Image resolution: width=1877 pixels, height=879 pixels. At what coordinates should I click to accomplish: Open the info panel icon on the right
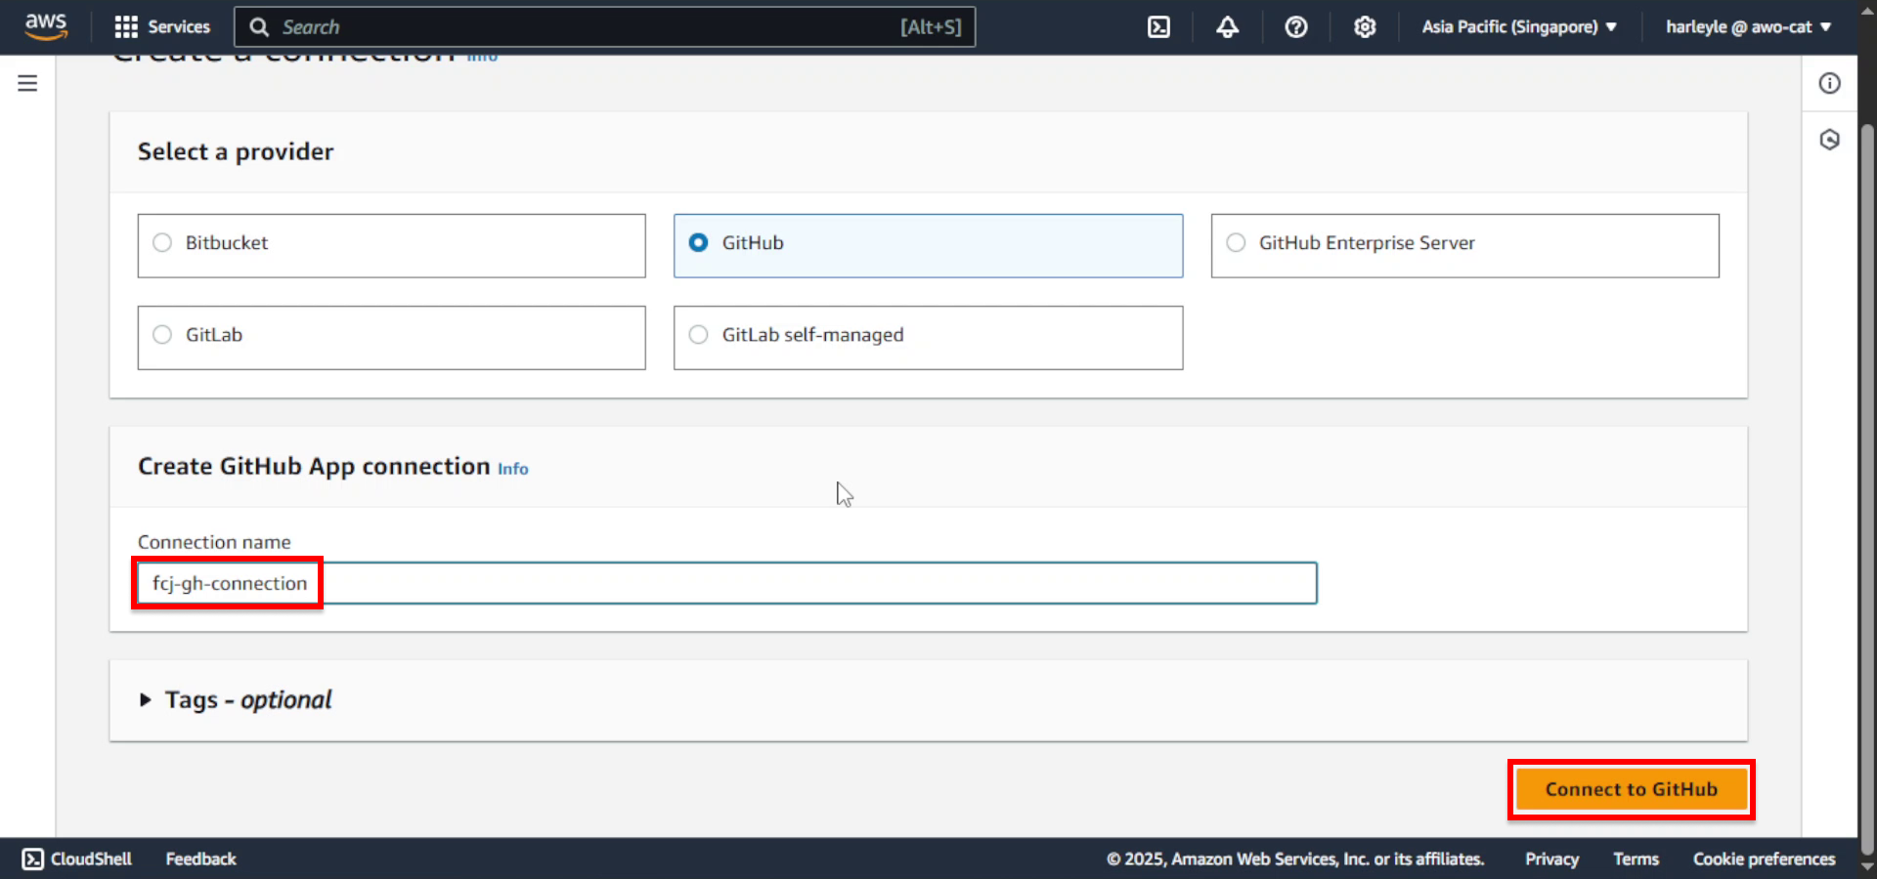click(x=1829, y=83)
